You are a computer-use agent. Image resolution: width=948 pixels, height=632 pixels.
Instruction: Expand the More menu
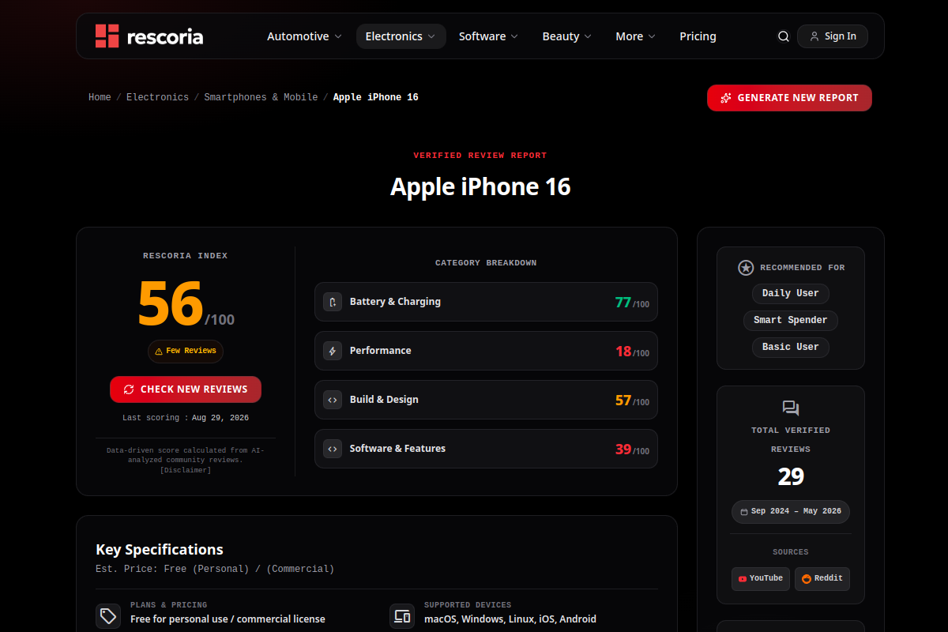636,36
